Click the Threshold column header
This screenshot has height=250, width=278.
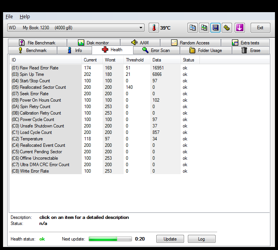click(137, 60)
